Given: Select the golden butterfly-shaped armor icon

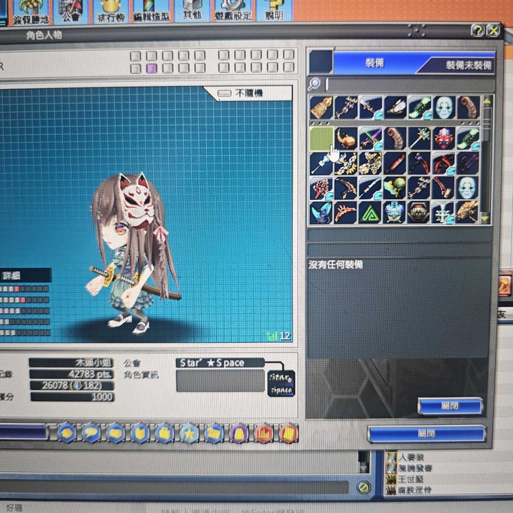Looking at the screenshot, I should (370, 163).
